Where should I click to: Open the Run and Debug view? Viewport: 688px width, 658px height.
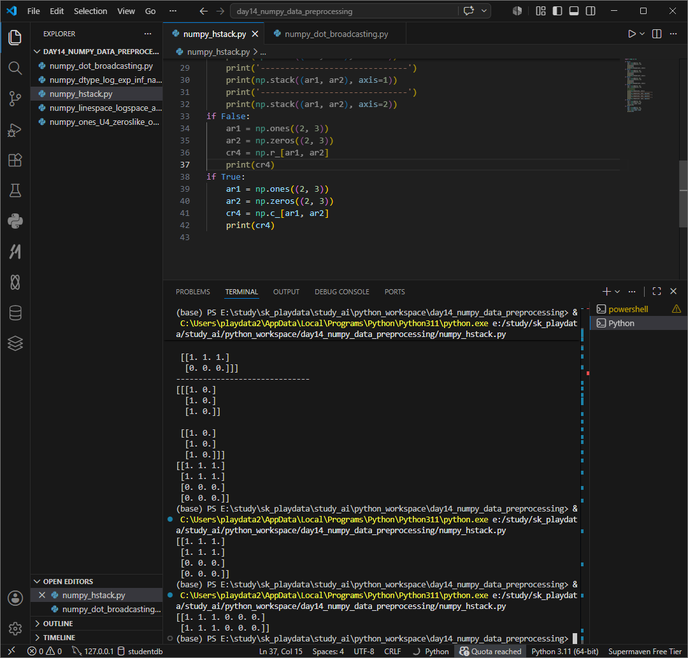[x=15, y=130]
